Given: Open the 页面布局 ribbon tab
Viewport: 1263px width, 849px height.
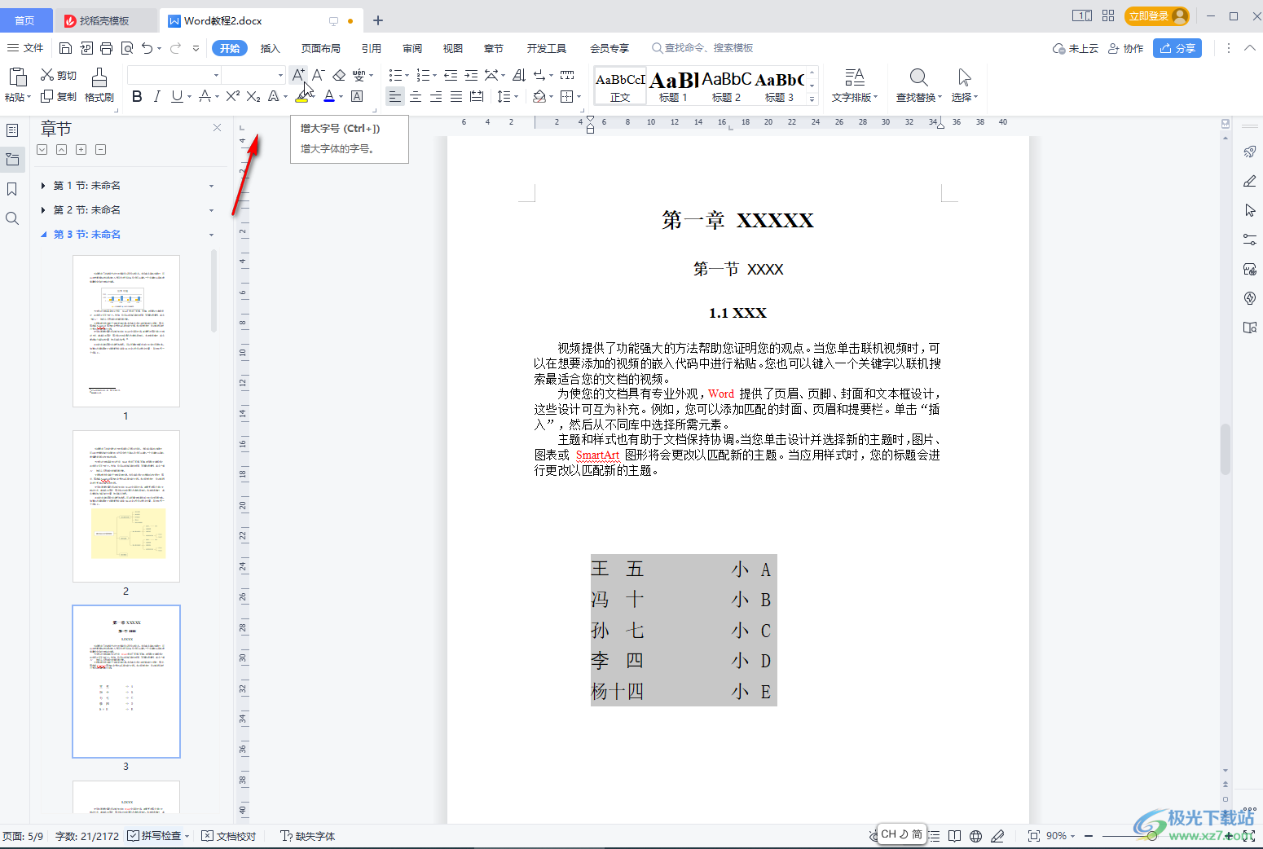Looking at the screenshot, I should (321, 48).
